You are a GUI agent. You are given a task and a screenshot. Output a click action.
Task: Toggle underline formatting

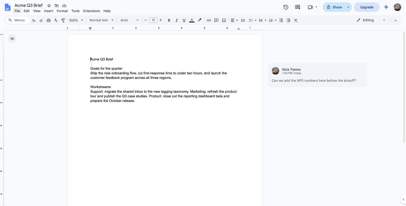(x=184, y=20)
